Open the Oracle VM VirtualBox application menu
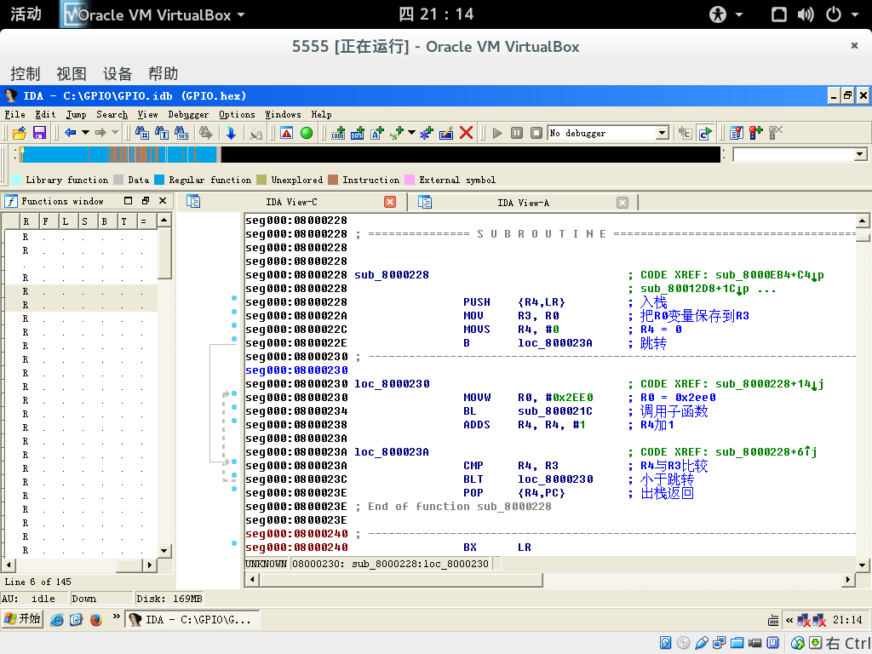872x654 pixels. pyautogui.click(x=154, y=14)
